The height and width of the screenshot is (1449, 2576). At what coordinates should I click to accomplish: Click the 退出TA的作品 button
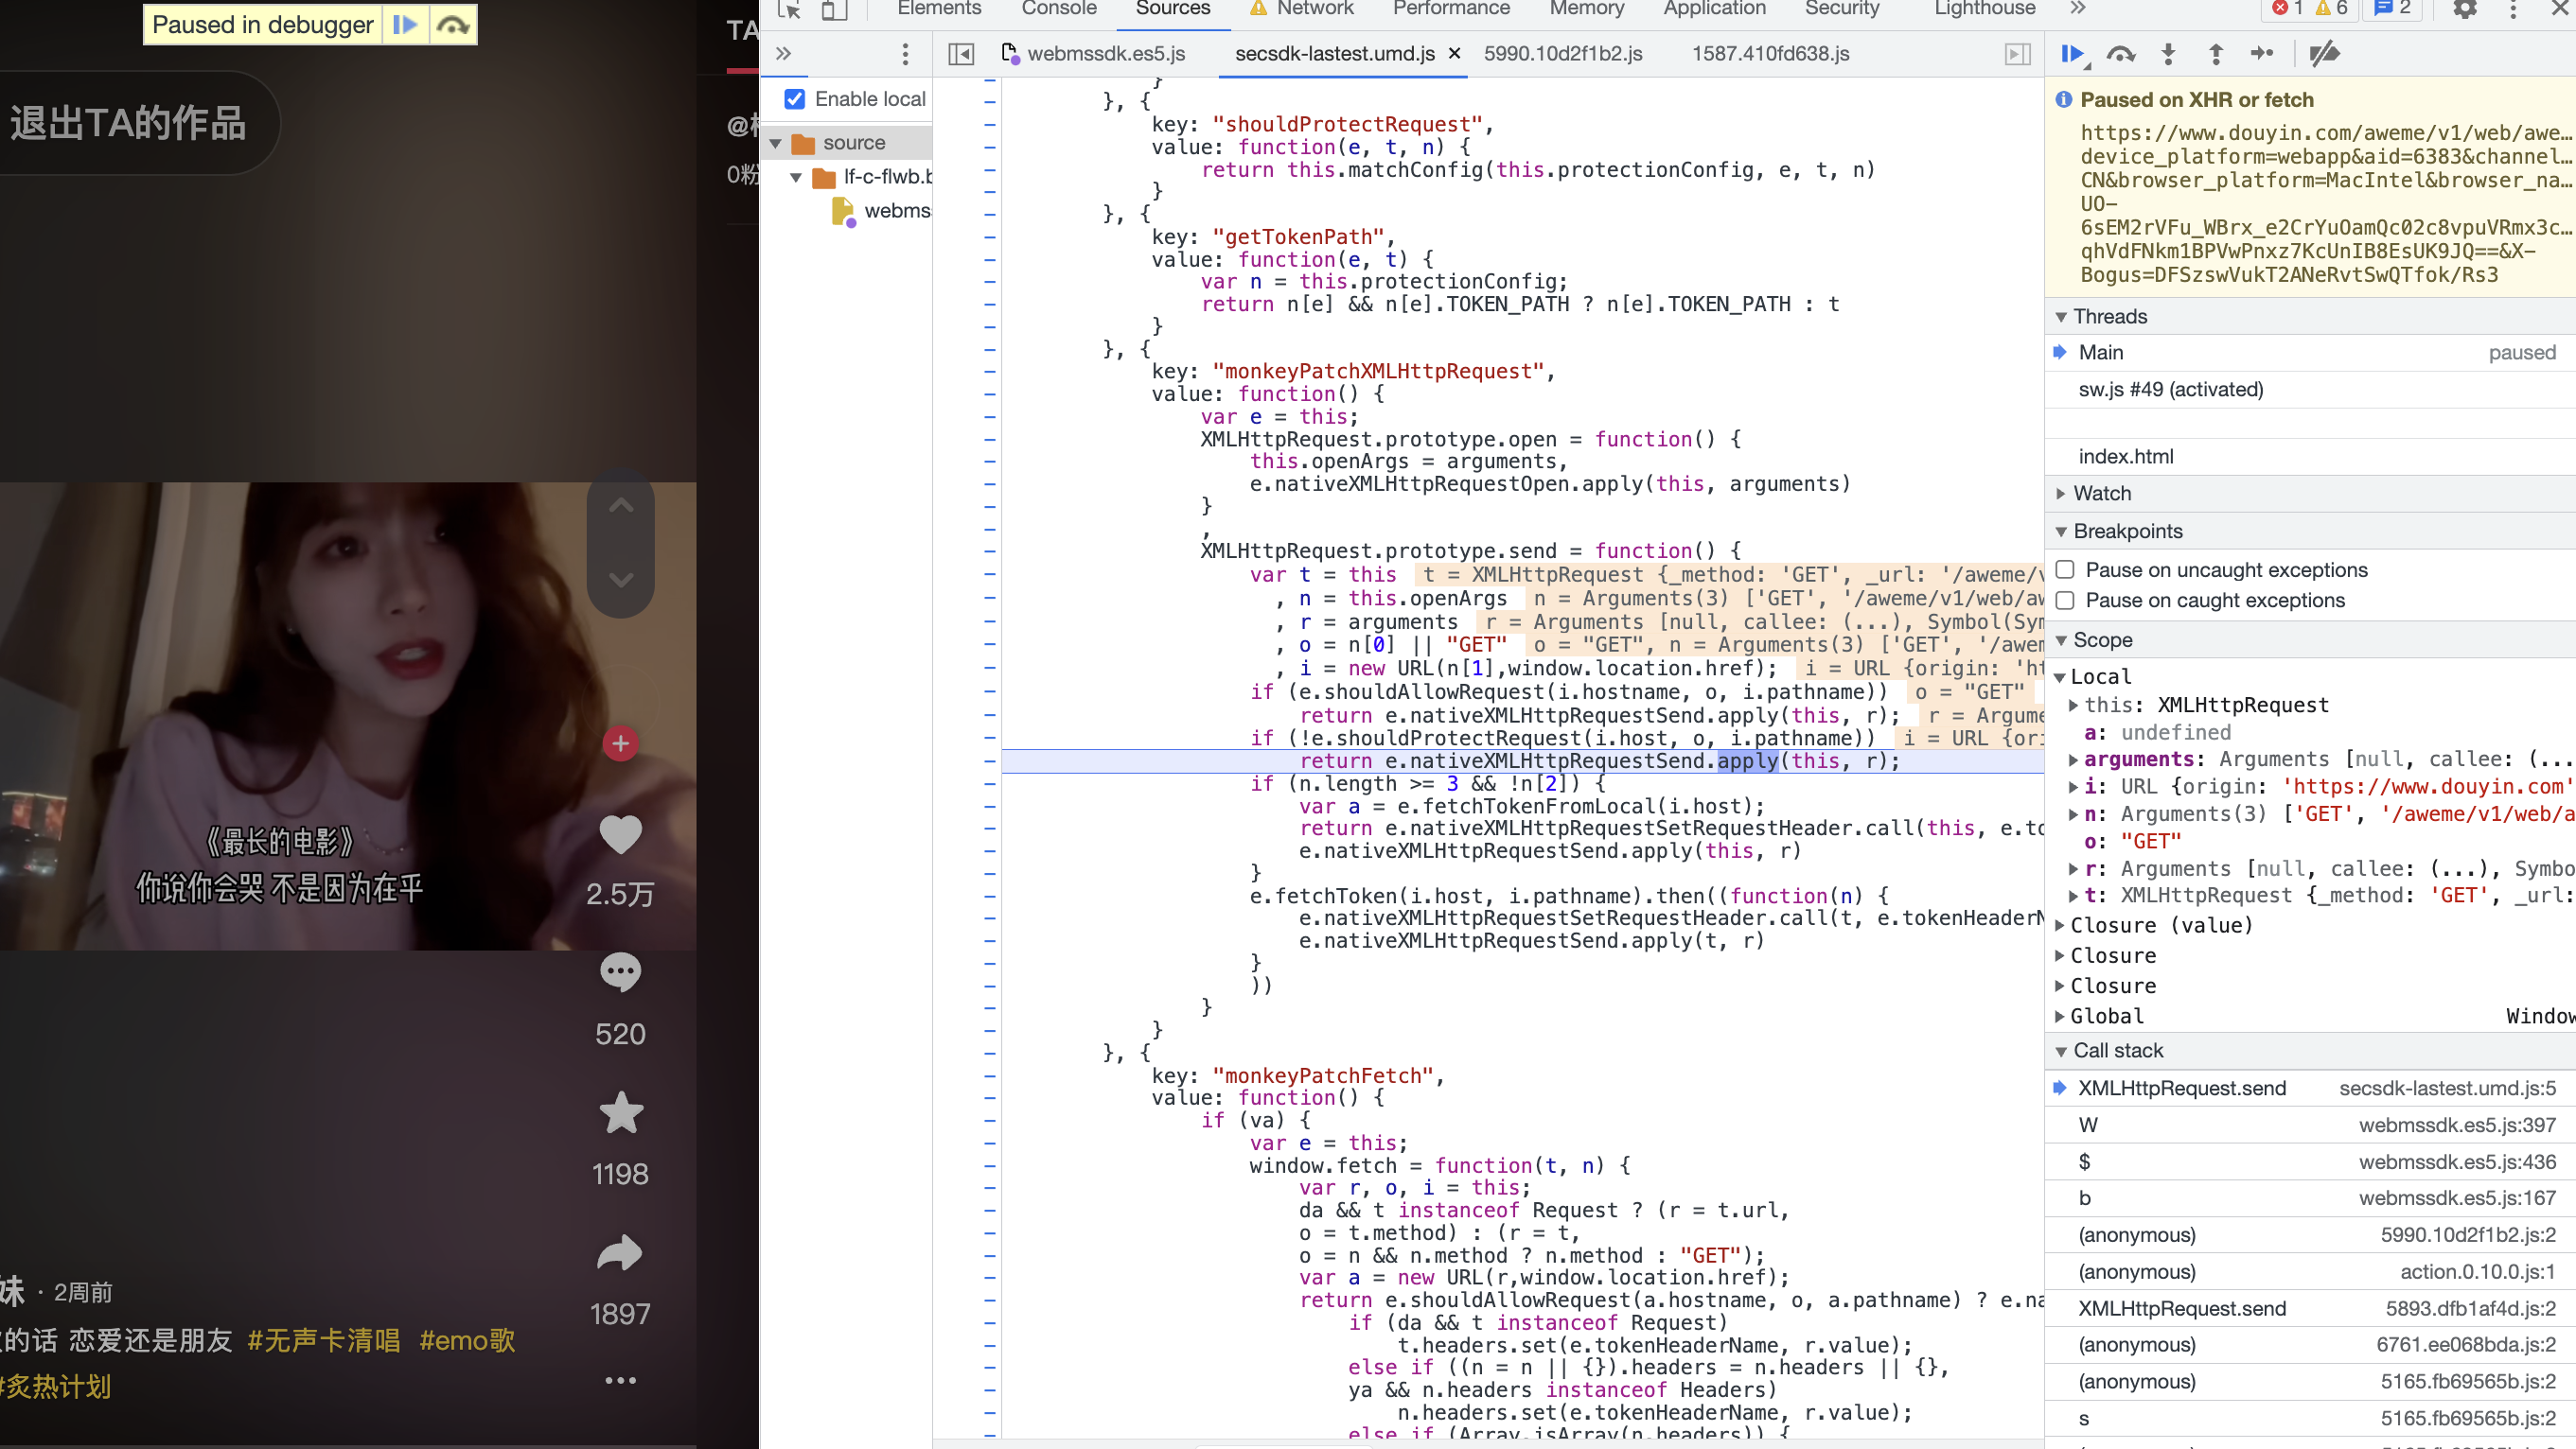point(128,123)
